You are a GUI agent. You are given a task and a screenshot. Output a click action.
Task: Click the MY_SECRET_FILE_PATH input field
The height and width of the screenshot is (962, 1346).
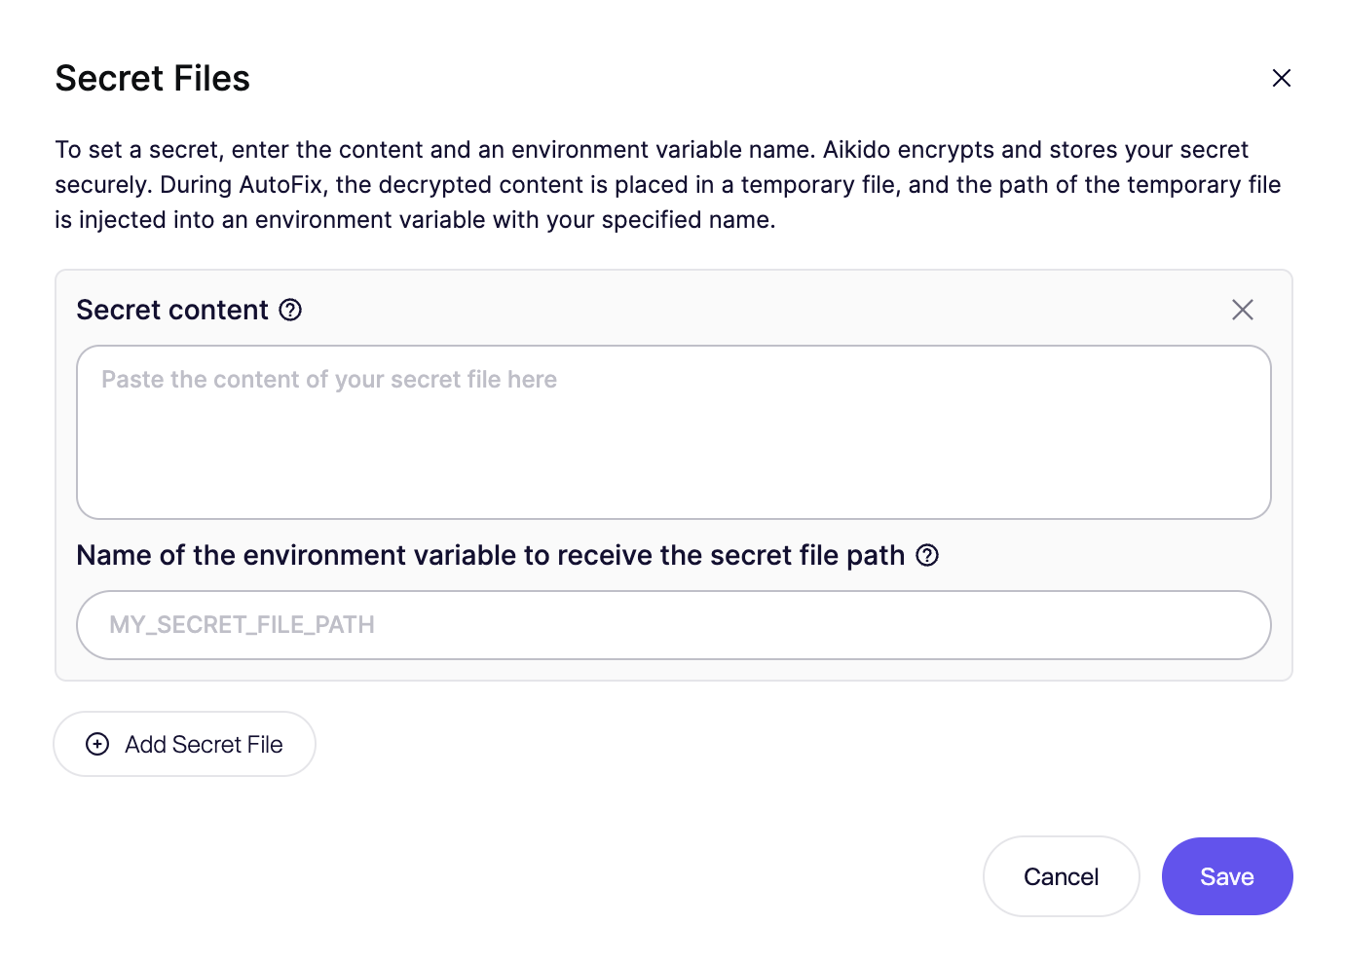[x=673, y=625]
